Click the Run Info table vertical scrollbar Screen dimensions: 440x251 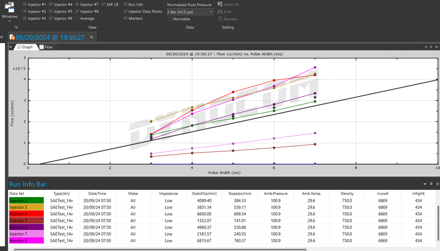(438, 223)
